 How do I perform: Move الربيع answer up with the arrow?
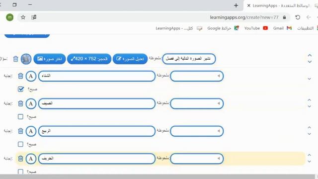coord(309,128)
